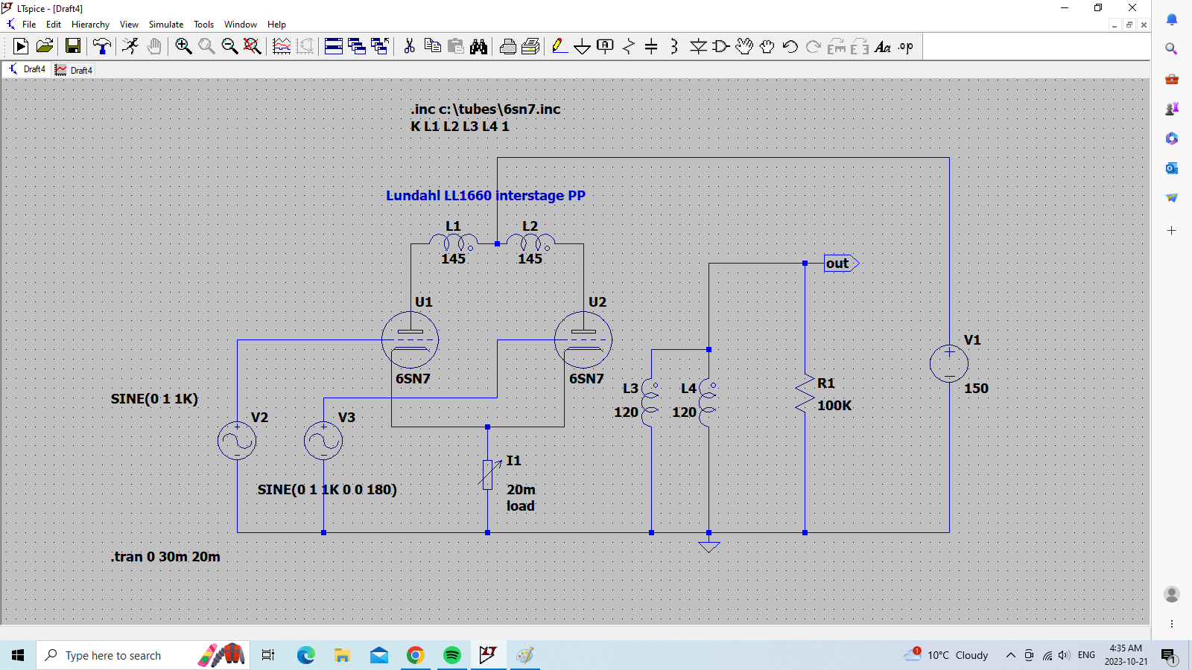
Task: Click the Zoom In magnifier icon
Action: coord(183,46)
